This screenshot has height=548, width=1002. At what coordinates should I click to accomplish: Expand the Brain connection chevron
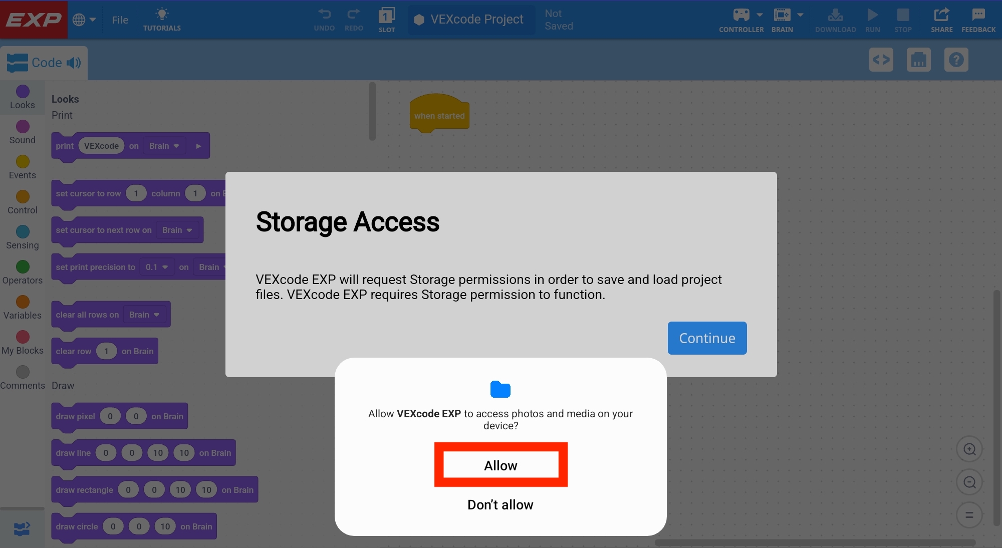point(801,15)
